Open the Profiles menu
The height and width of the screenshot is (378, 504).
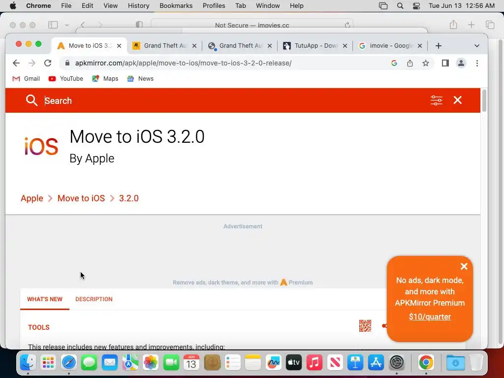(214, 5)
